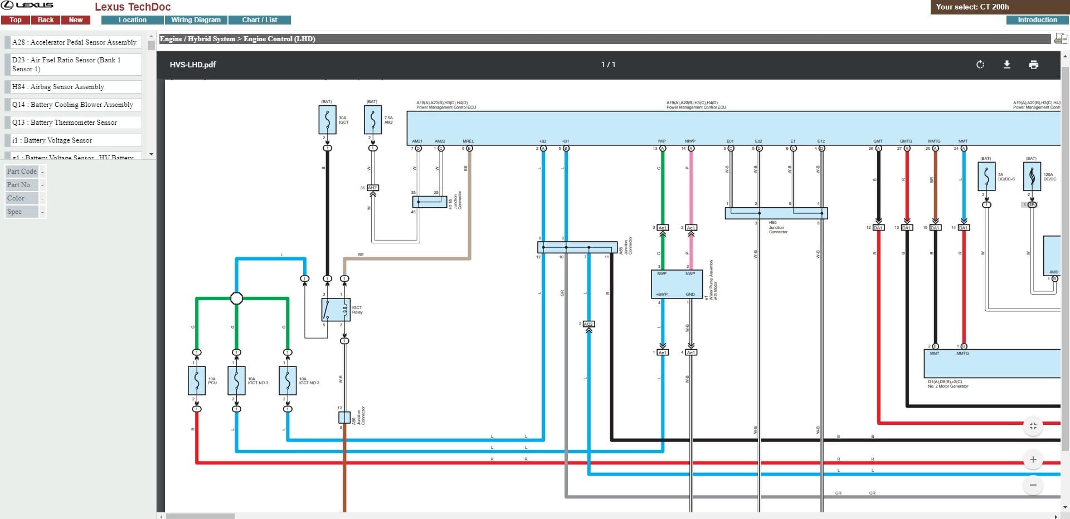Screen dimensions: 1070x519
Task: Select H84 Airbag Sensor Assembly item
Action: pyautogui.click(x=73, y=87)
